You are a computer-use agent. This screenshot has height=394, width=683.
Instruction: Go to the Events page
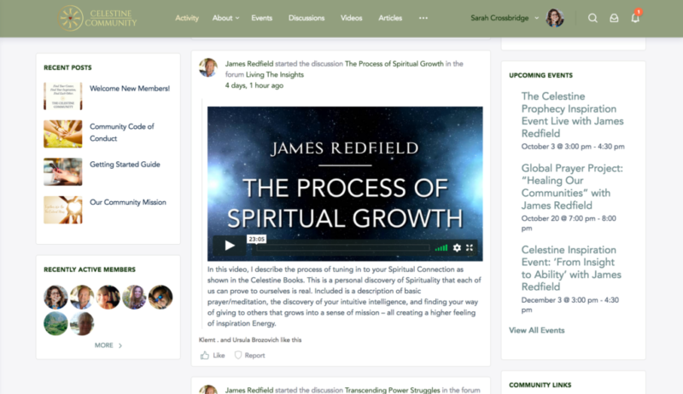click(261, 18)
